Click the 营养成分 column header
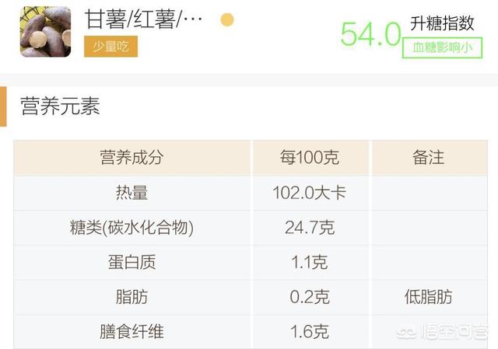Viewport: 498px width, 349px height. [132, 158]
